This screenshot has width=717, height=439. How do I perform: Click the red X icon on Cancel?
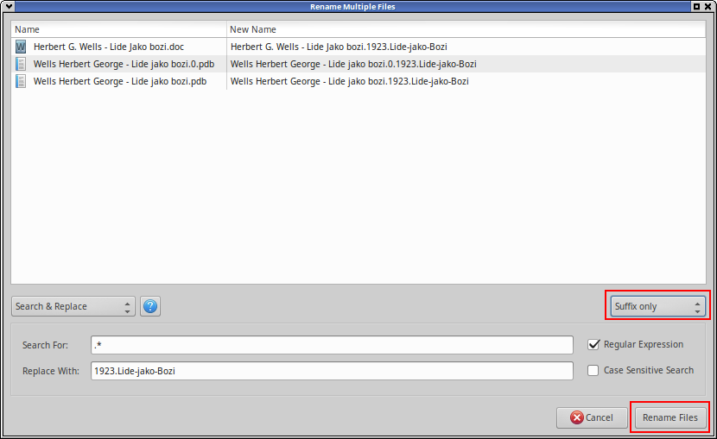(576, 417)
